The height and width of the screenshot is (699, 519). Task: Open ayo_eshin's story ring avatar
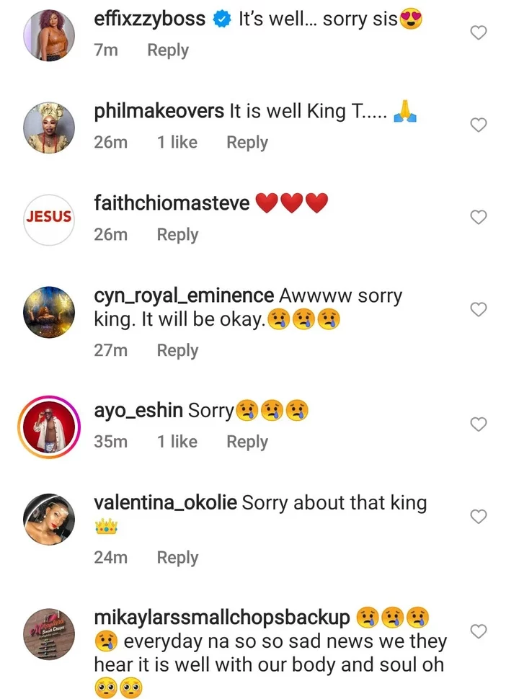[49, 425]
